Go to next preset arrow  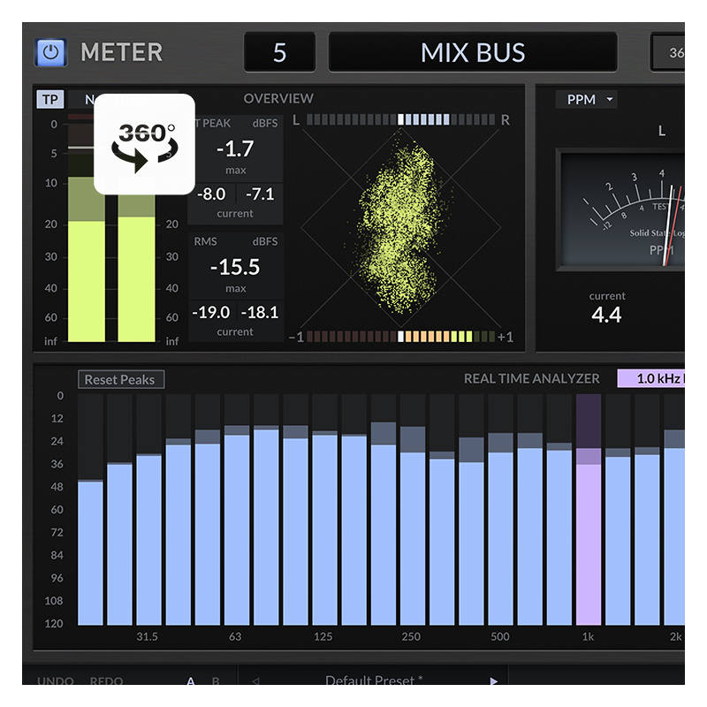pos(493,680)
